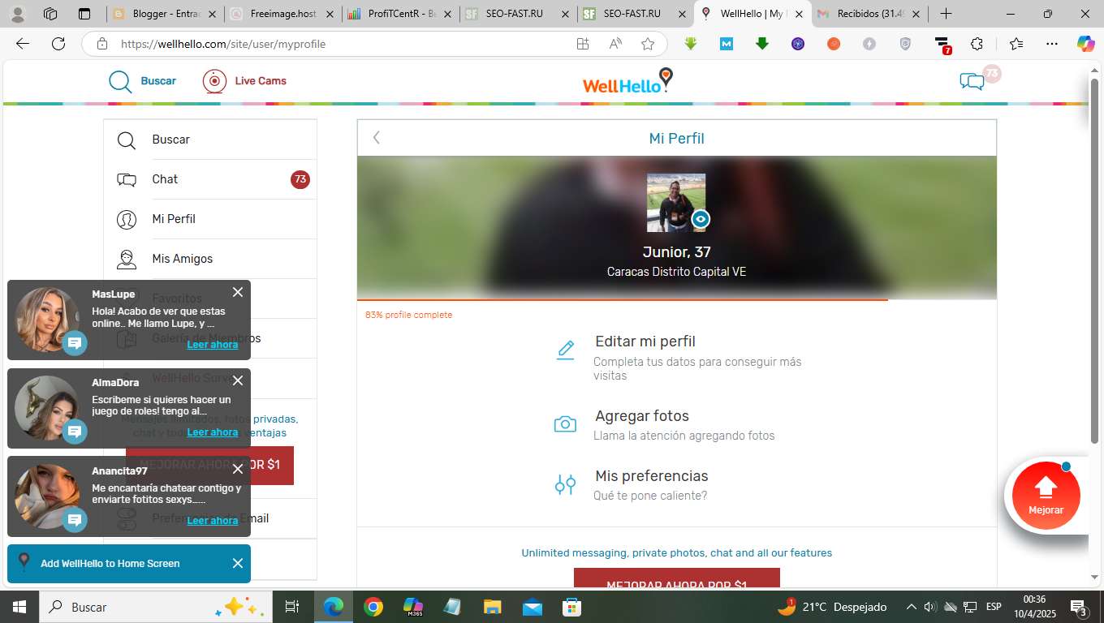Click the Live Cams header link text
Screen dimensions: 1104x623
pos(261,81)
